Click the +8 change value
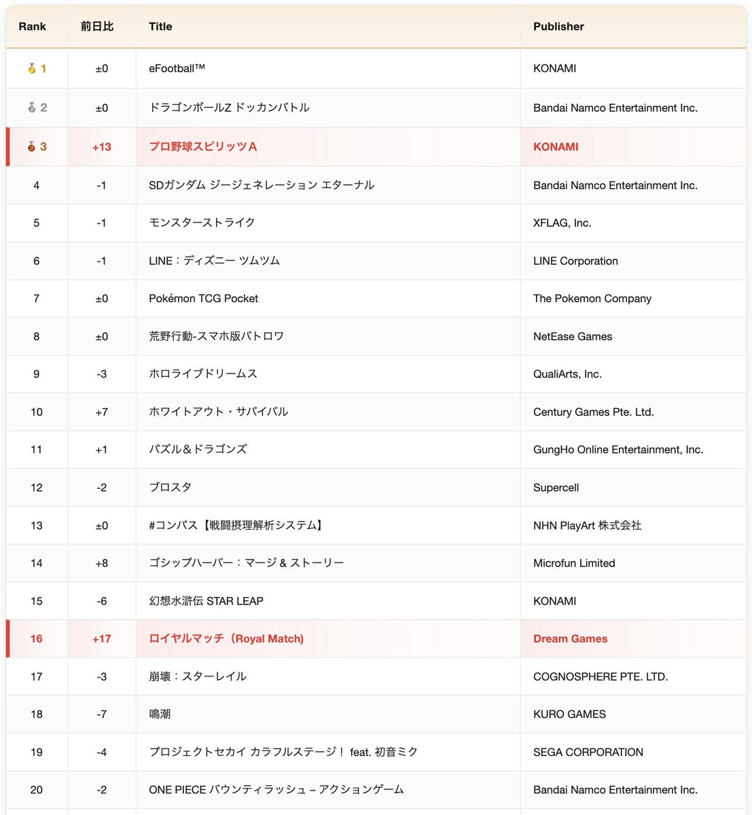Image resolution: width=752 pixels, height=815 pixels. point(102,563)
